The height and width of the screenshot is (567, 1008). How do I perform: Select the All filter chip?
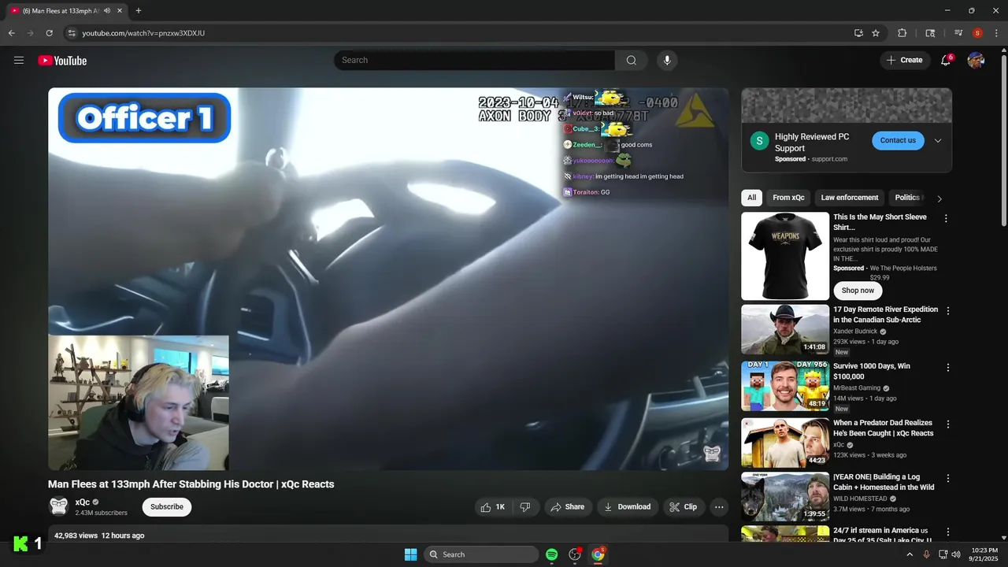pos(752,198)
